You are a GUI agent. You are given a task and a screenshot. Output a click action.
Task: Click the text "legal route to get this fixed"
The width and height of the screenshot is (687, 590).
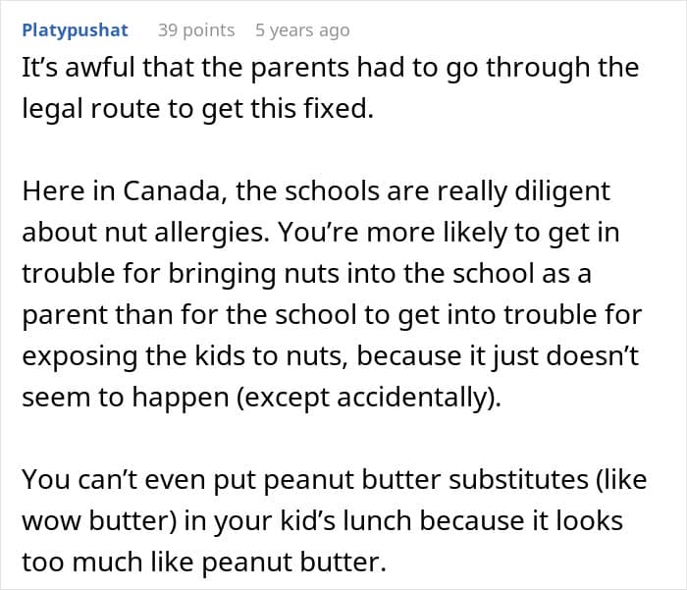(198, 108)
